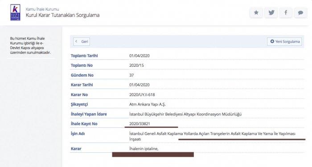This screenshot has width=312, height=167.
Task: Open the Kamu İhale Kurumu link
Action: tap(42, 9)
